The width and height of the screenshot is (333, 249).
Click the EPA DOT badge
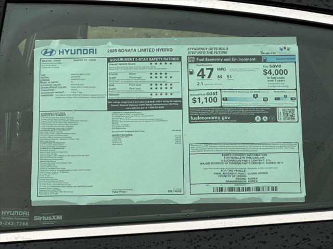click(191, 59)
